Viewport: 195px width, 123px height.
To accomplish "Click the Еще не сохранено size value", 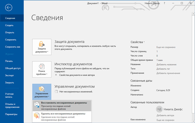I will click(x=166, y=47).
